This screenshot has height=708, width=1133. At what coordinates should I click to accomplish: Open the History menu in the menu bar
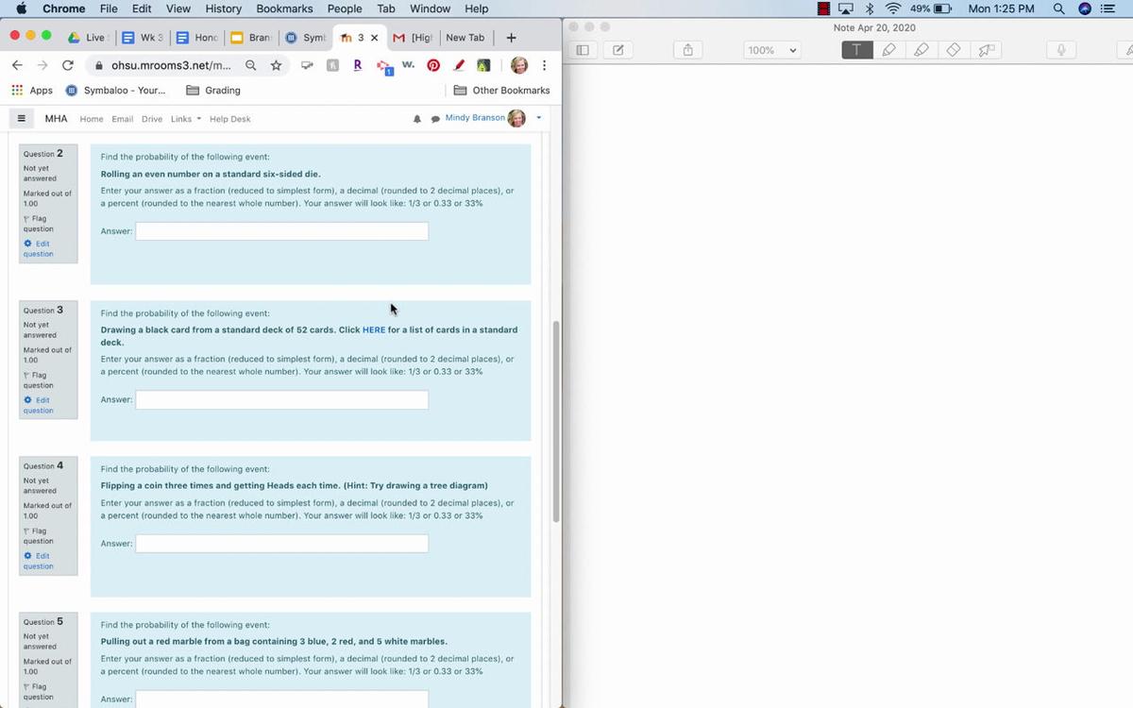click(x=223, y=8)
